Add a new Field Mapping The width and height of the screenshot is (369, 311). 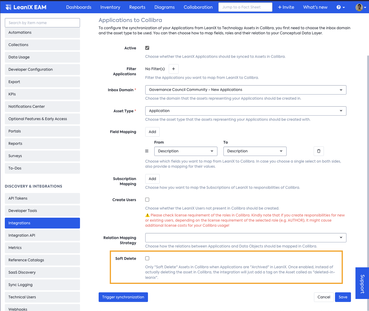click(152, 132)
